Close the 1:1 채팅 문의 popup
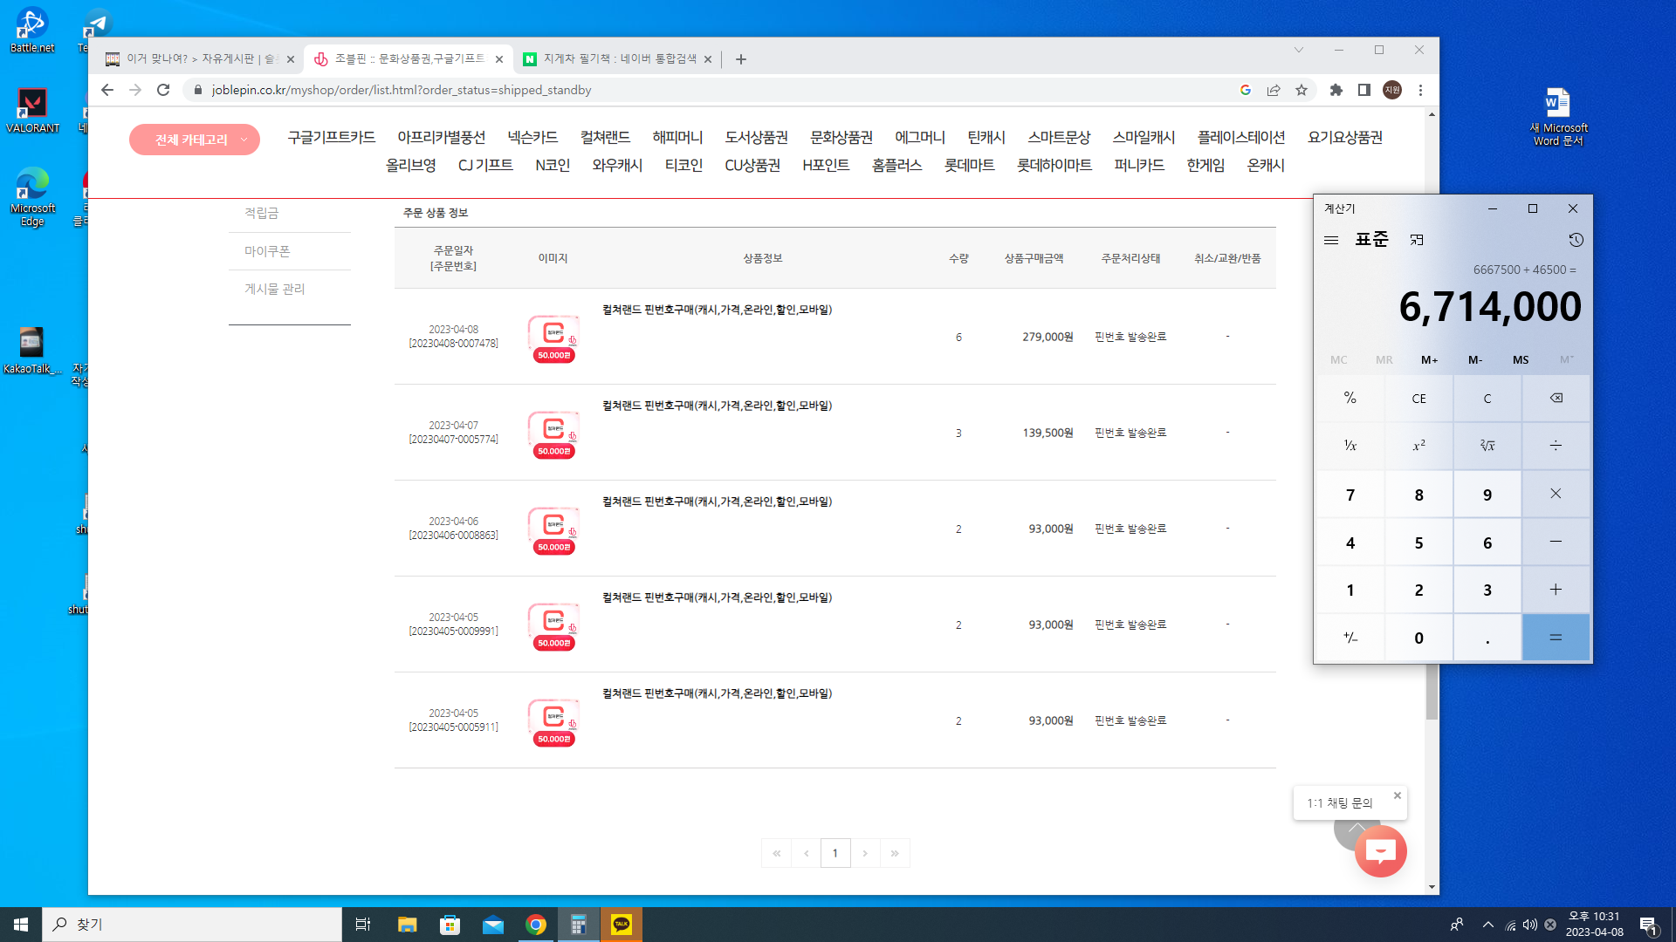Screen dimensions: 1676x942 click(1398, 795)
